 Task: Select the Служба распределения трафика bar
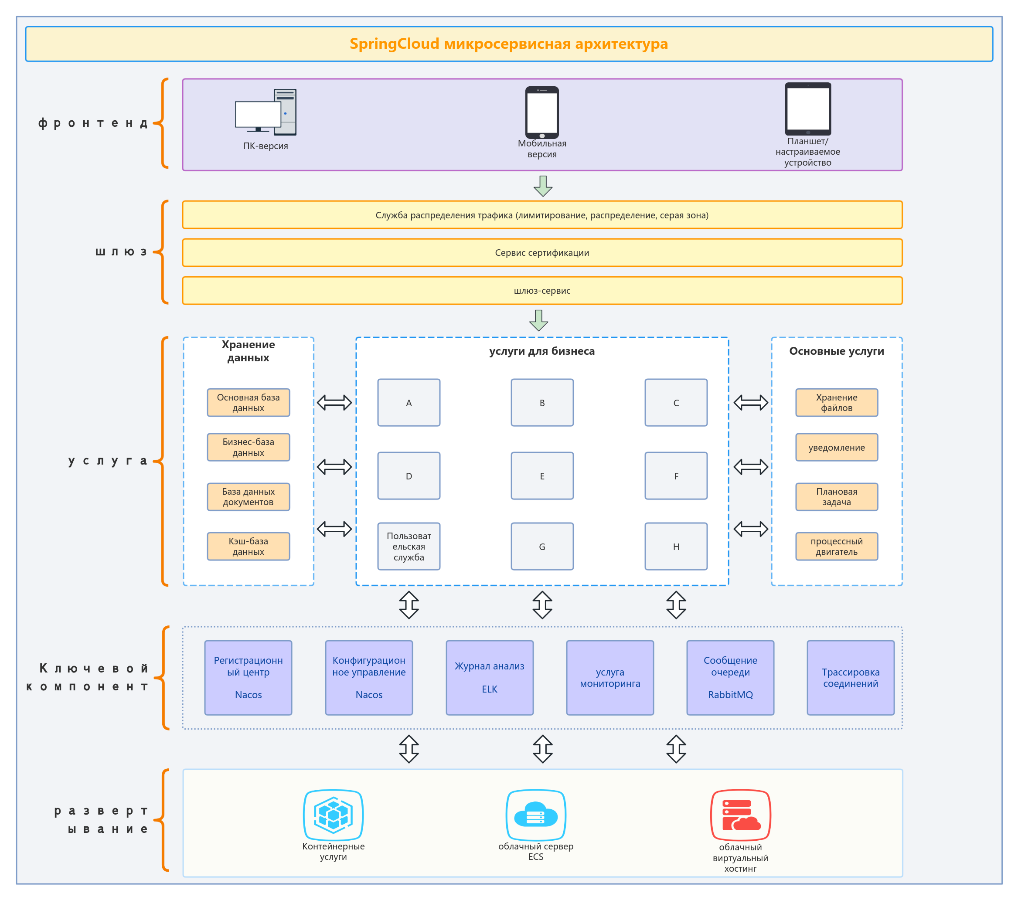(542, 215)
